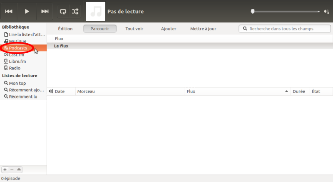Click the '0 épisode' status text
Viewport: 333px width, 182px height.
pyautogui.click(x=11, y=178)
